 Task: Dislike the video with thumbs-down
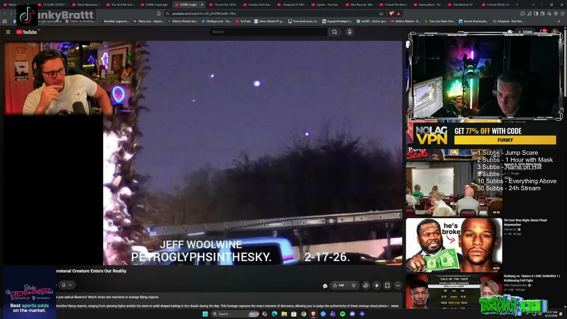tap(353, 286)
